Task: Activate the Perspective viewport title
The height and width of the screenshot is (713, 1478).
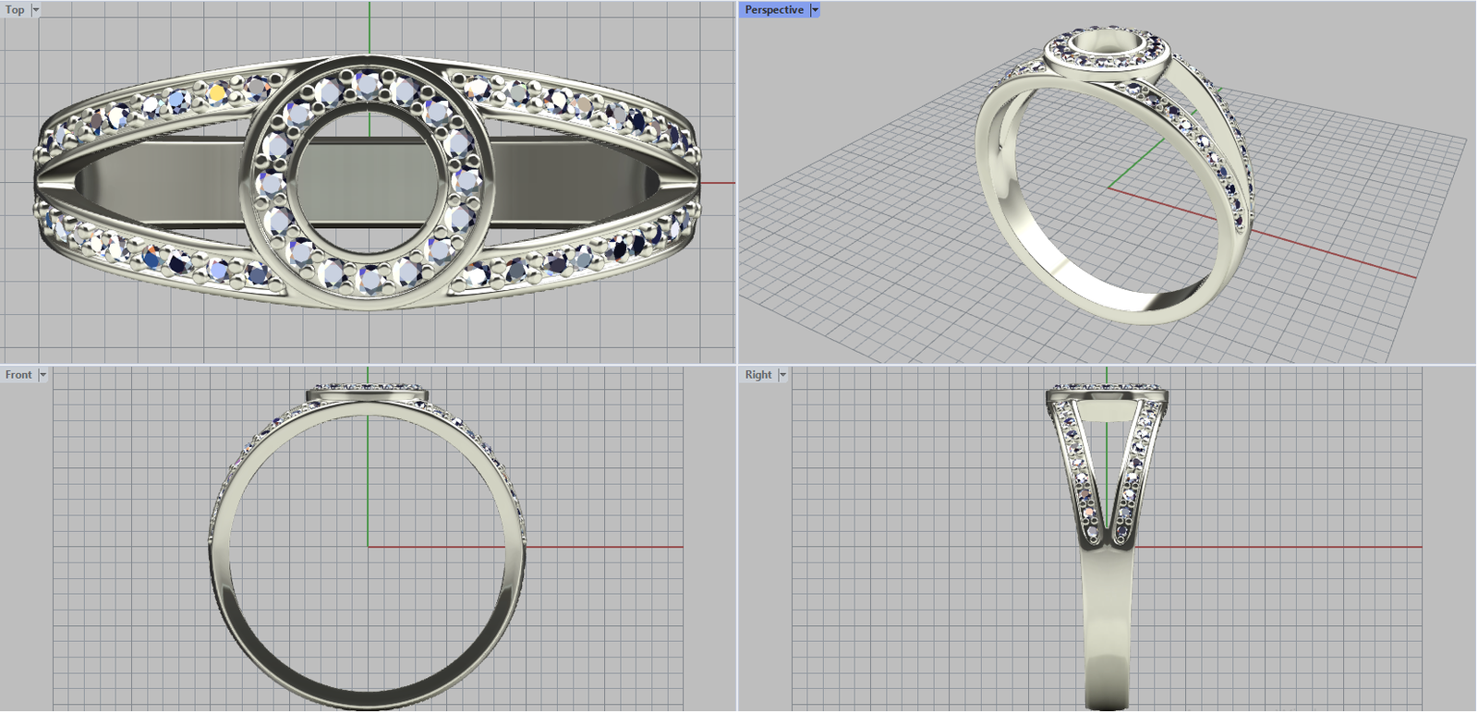Action: [773, 10]
